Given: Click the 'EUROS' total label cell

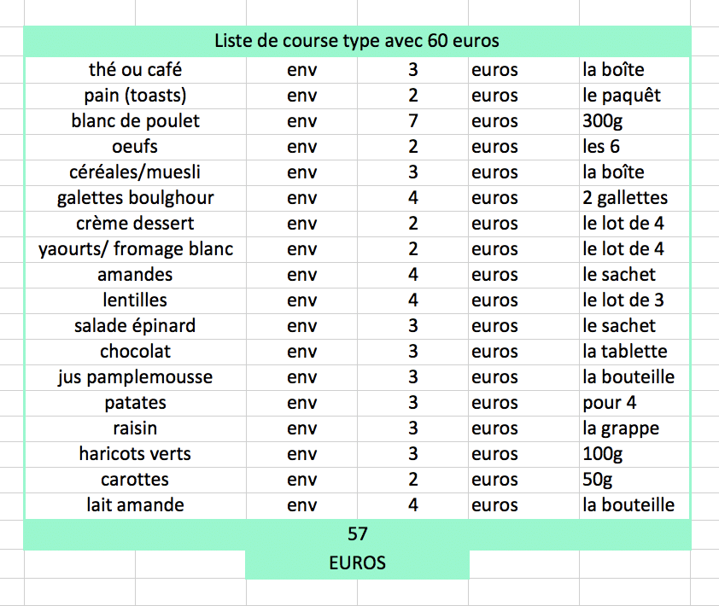Looking at the screenshot, I should point(357,563).
